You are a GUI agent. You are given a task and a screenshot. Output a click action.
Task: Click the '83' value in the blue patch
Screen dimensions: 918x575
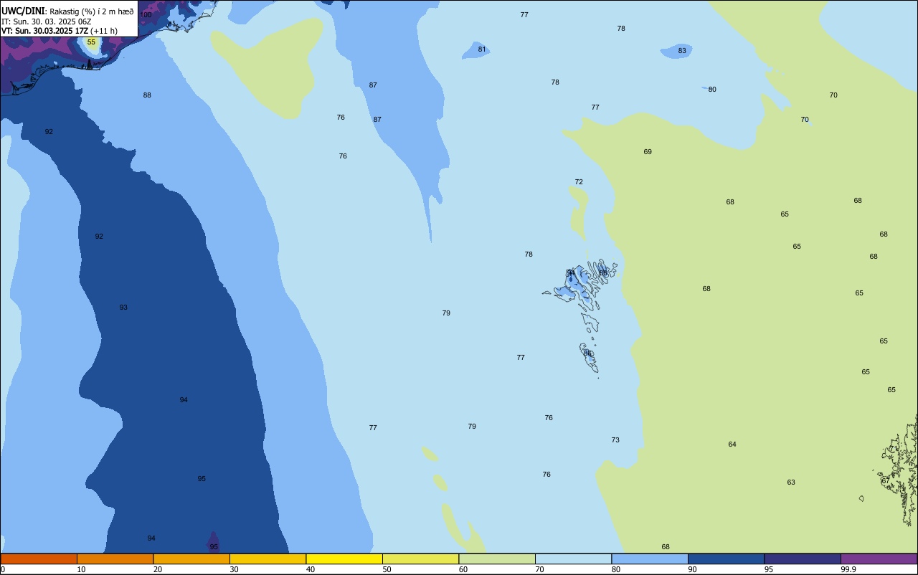coord(682,51)
